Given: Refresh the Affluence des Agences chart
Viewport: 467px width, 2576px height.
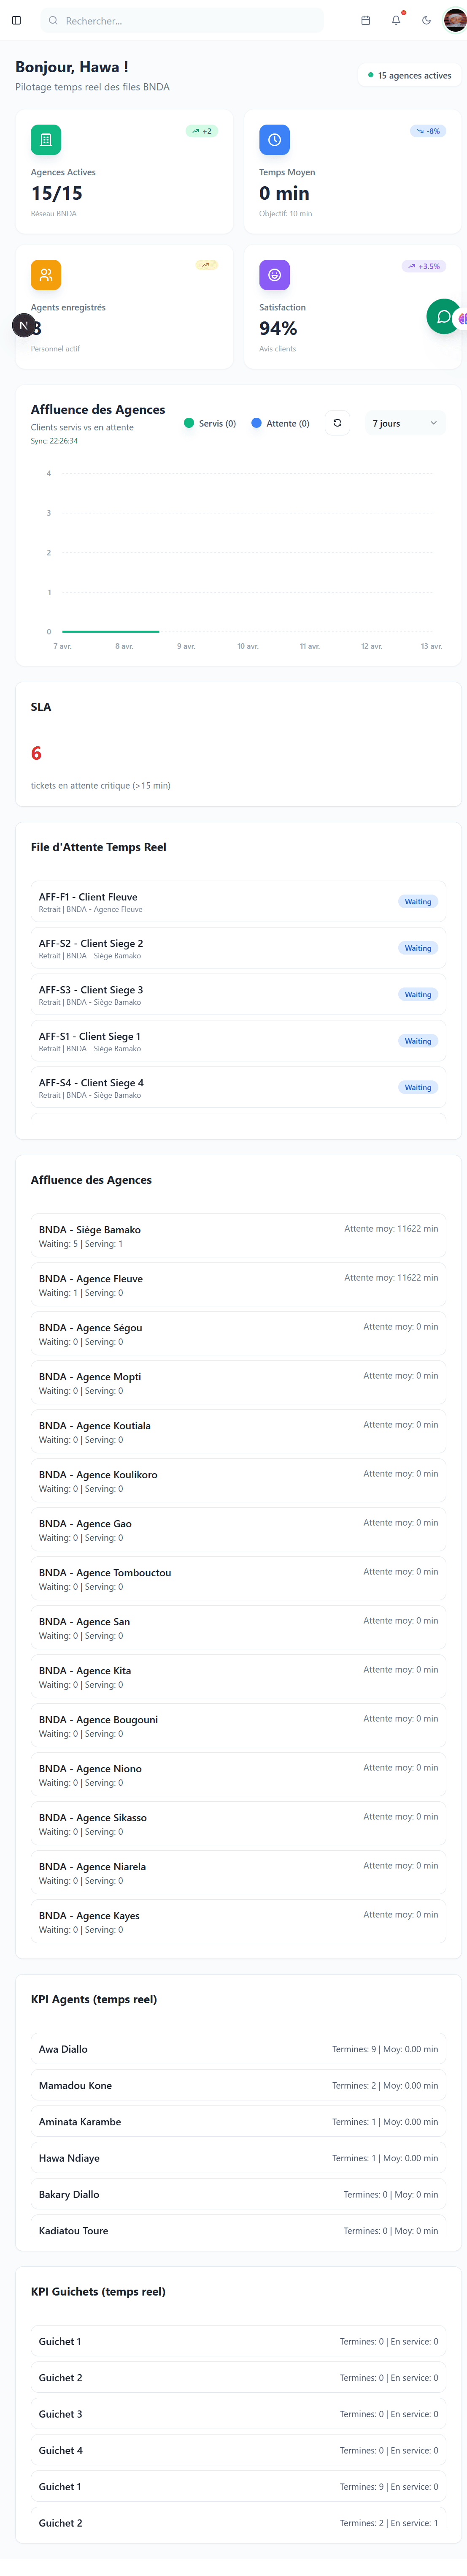Looking at the screenshot, I should (x=337, y=423).
